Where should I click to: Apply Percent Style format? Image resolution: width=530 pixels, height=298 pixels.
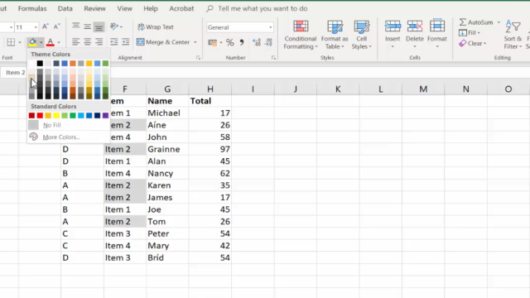coord(230,42)
